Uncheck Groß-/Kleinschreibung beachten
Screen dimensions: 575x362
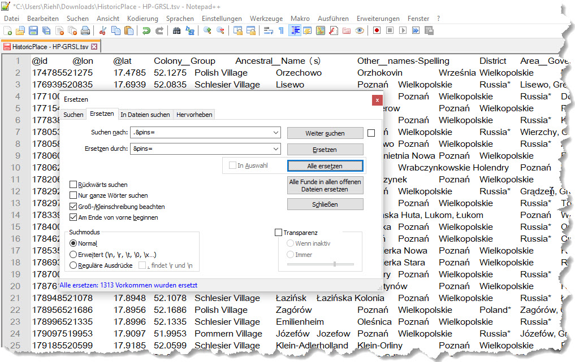pos(73,207)
